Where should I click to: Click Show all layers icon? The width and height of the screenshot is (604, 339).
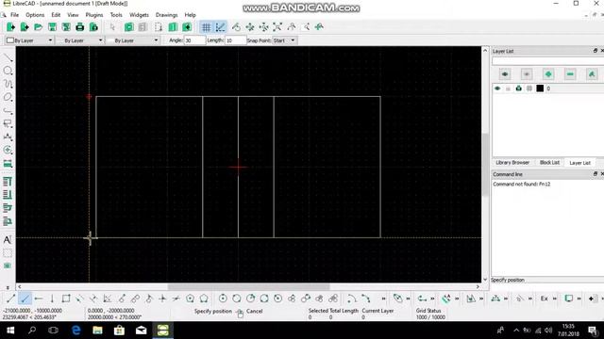pos(505,73)
